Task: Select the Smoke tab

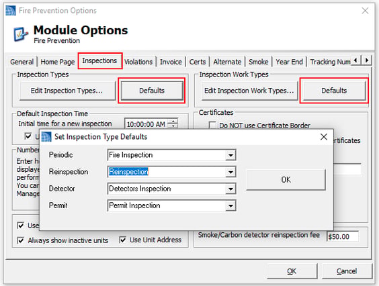Action: tap(259, 62)
